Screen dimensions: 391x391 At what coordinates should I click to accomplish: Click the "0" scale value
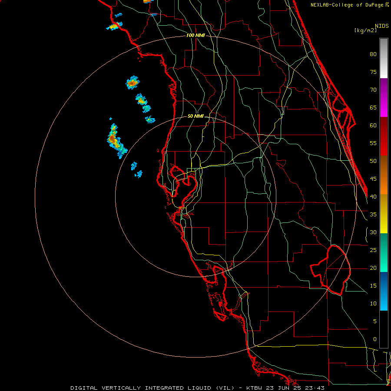(375, 339)
